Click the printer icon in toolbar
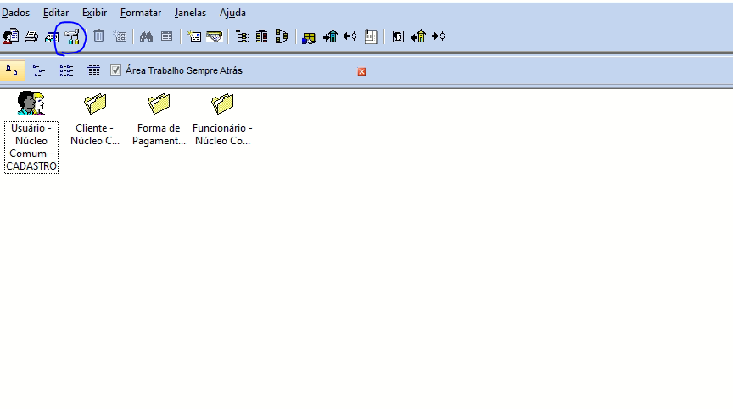 click(x=31, y=36)
